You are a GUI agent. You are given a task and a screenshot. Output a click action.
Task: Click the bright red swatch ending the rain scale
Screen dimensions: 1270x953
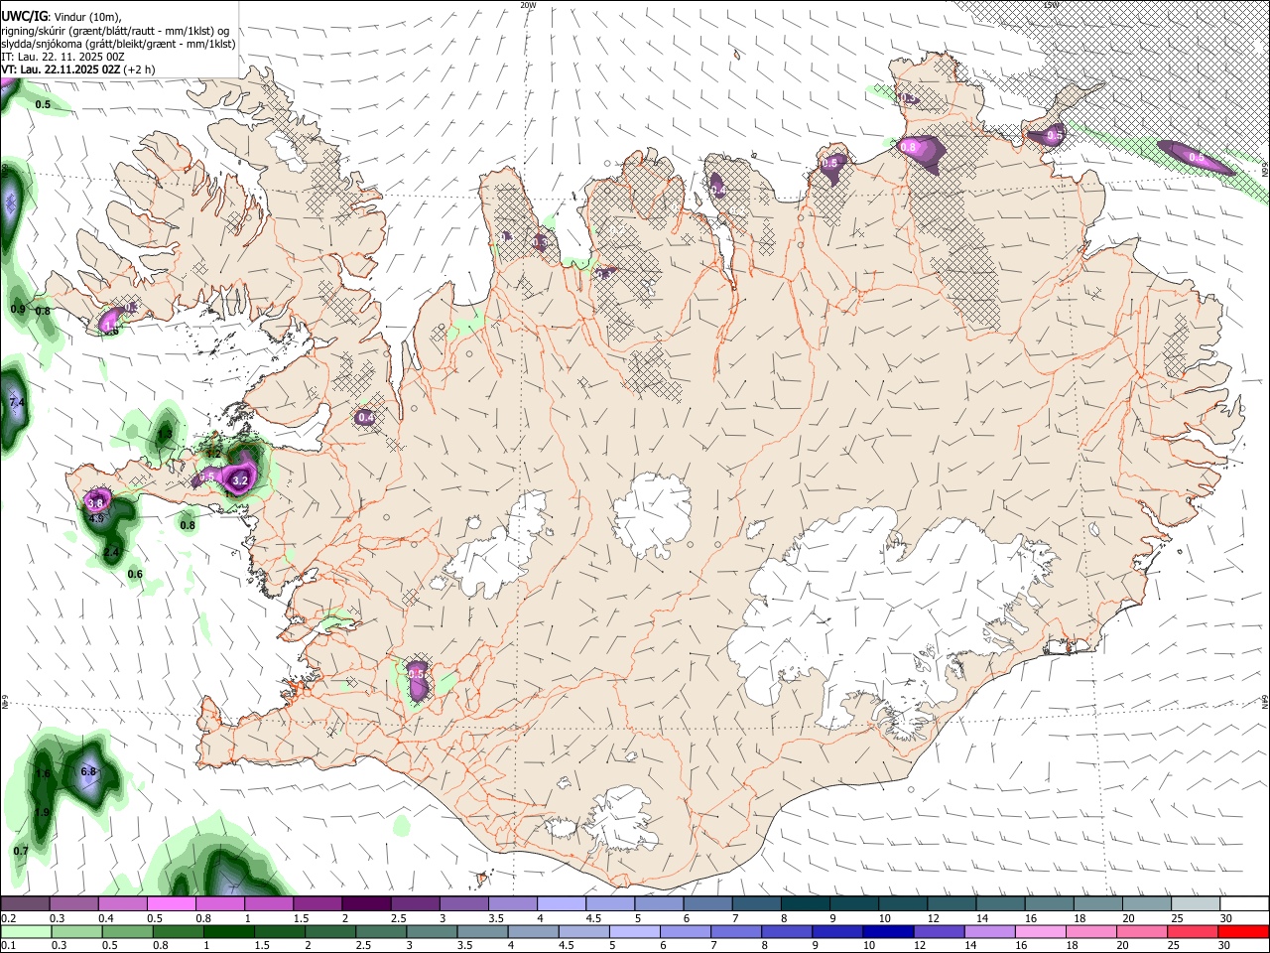(1244, 931)
